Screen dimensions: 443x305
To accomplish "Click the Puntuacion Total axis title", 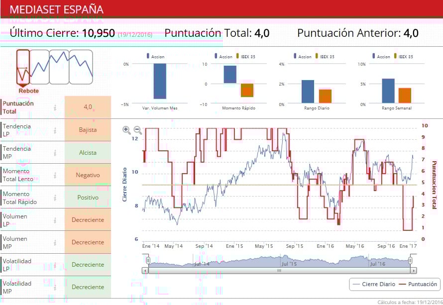I will coord(434,185).
